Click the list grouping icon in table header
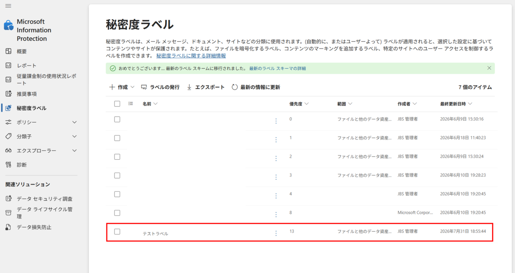This screenshot has width=515, height=273. tap(131, 103)
